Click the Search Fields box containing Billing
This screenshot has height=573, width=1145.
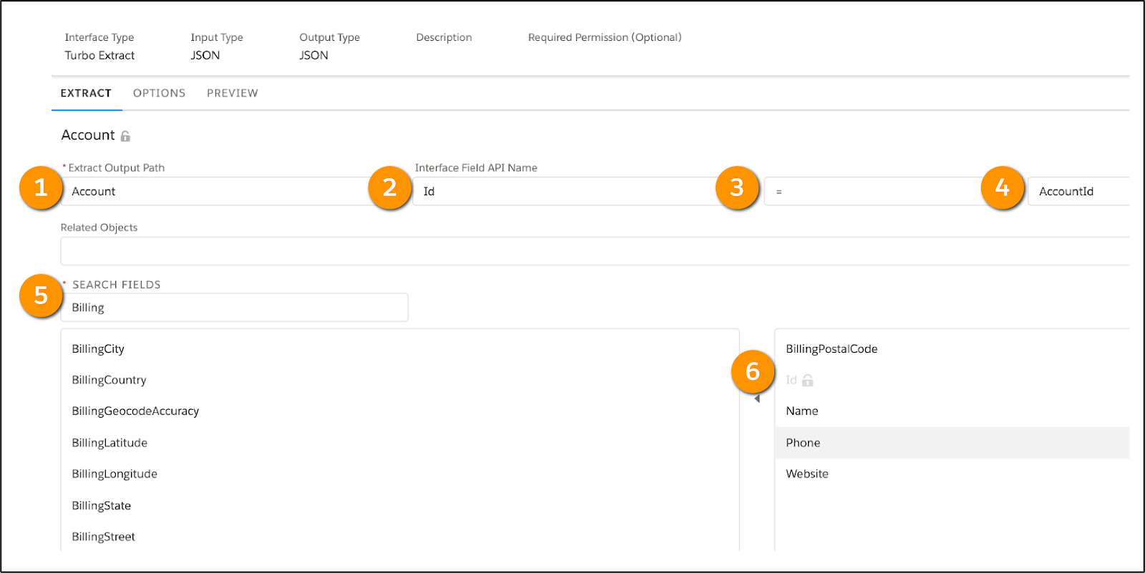[x=235, y=308]
